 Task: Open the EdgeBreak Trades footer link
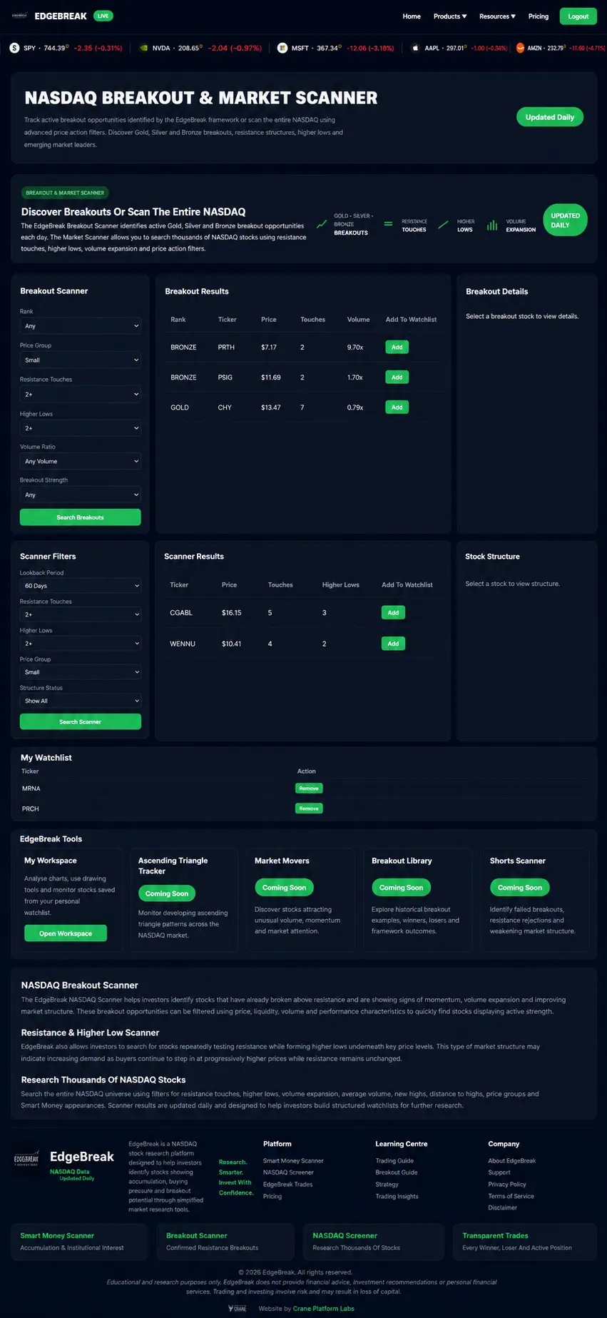288,1185
